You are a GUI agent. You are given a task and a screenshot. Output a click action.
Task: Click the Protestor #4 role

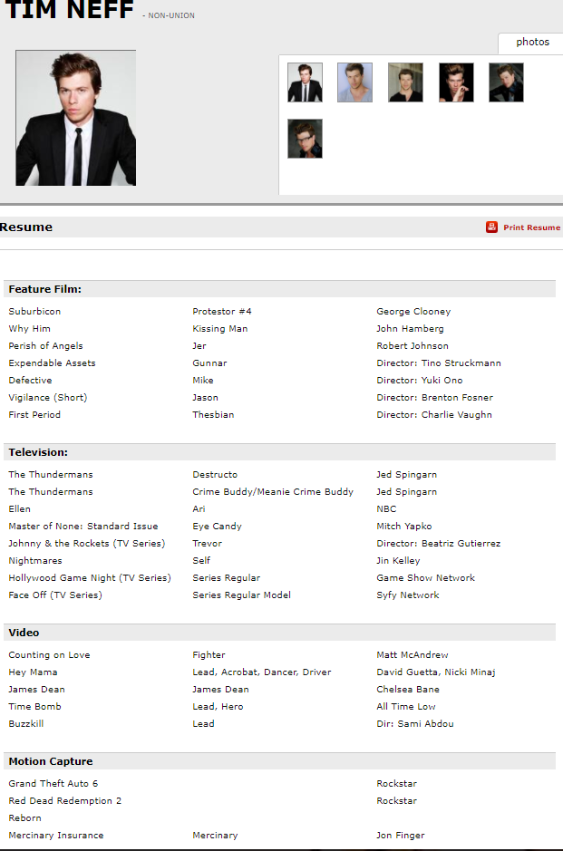pyautogui.click(x=222, y=312)
